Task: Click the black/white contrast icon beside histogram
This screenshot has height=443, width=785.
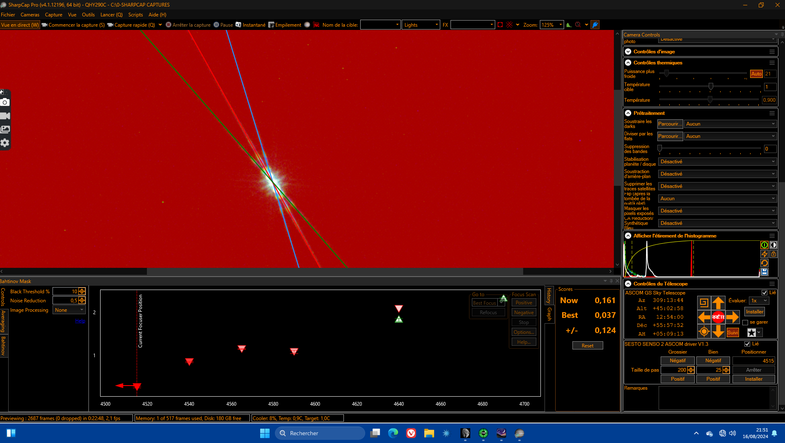Action: pos(774,245)
